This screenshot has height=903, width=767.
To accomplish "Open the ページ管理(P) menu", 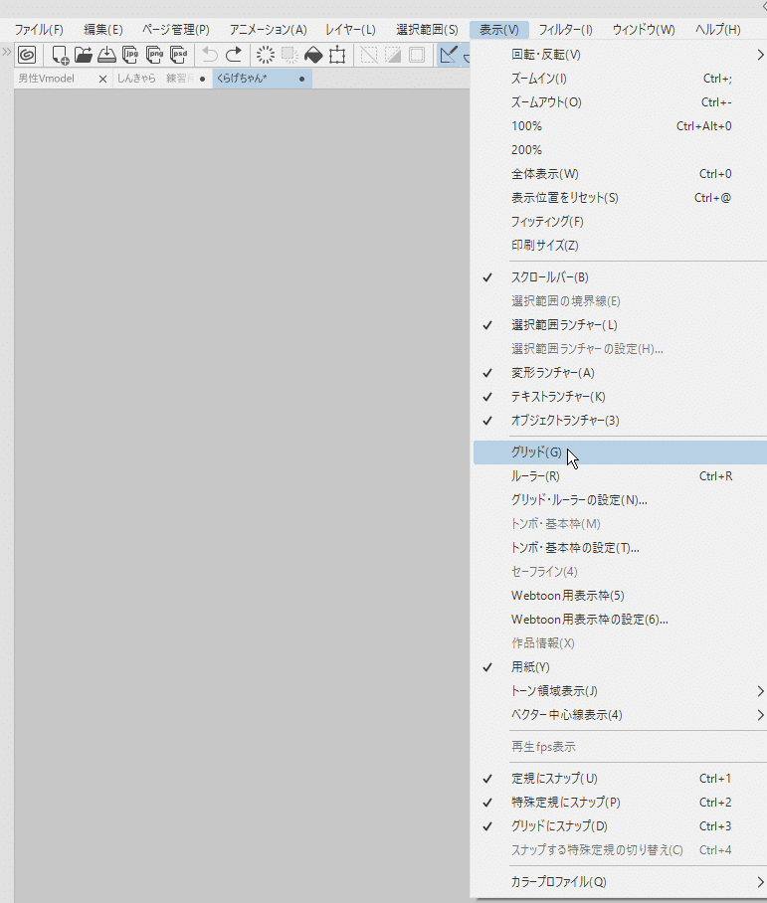I will [176, 30].
